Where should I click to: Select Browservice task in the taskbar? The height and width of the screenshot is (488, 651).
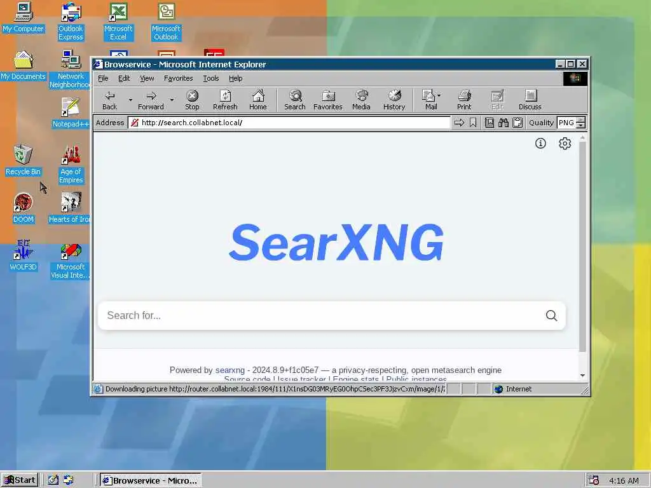(151, 480)
